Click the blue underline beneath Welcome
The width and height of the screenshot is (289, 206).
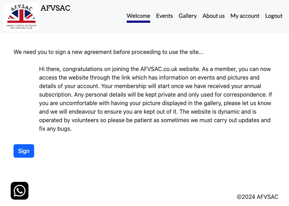click(x=138, y=22)
